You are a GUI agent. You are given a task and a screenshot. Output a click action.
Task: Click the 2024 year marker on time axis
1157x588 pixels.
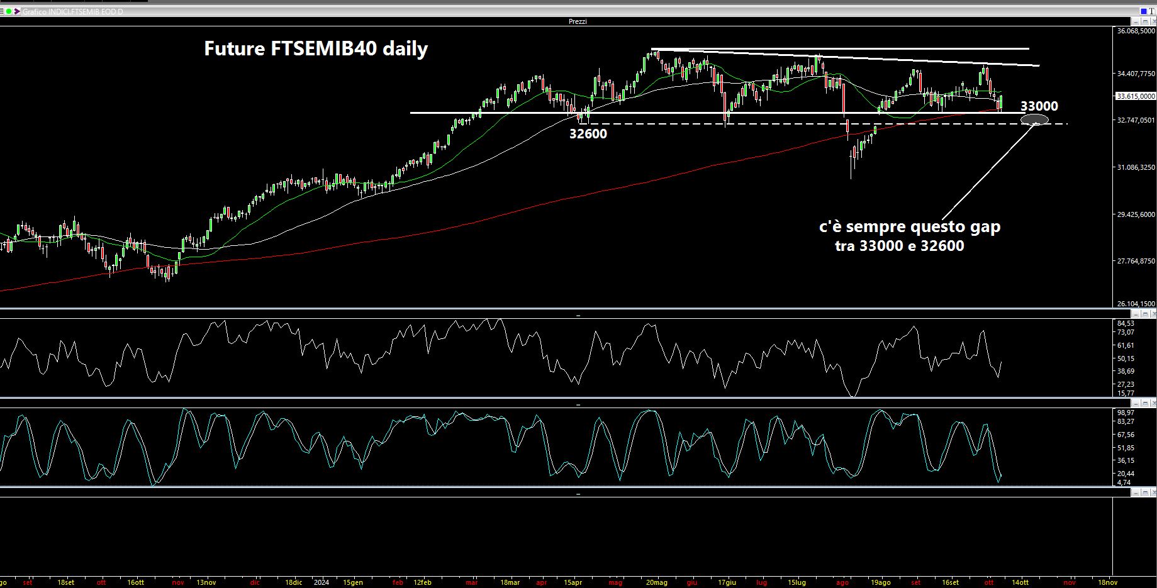(x=321, y=582)
